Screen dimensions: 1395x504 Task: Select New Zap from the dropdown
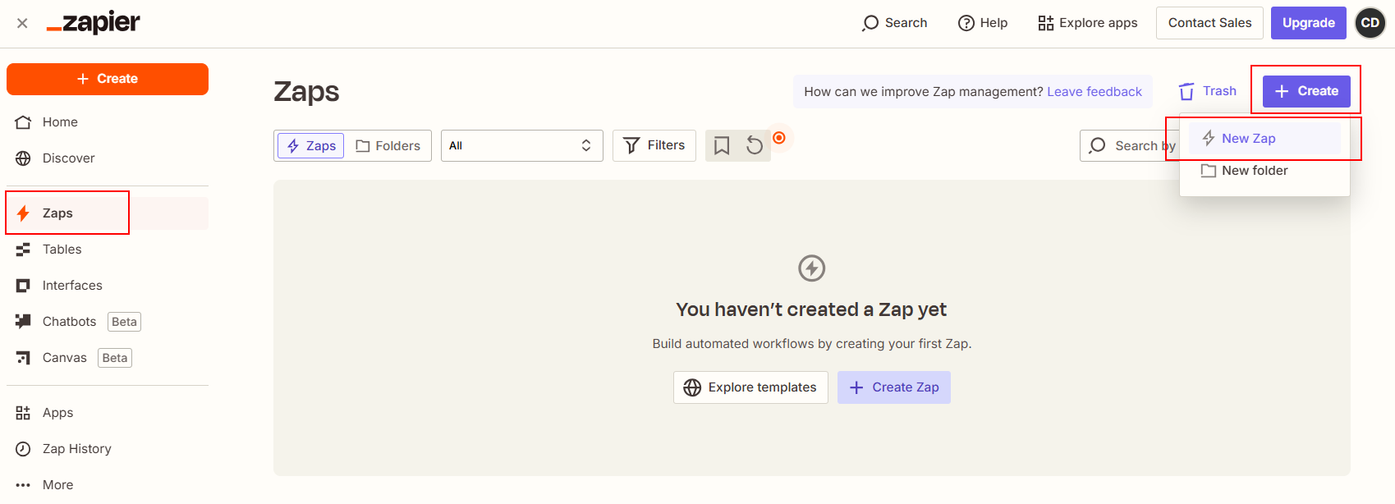click(x=1264, y=139)
